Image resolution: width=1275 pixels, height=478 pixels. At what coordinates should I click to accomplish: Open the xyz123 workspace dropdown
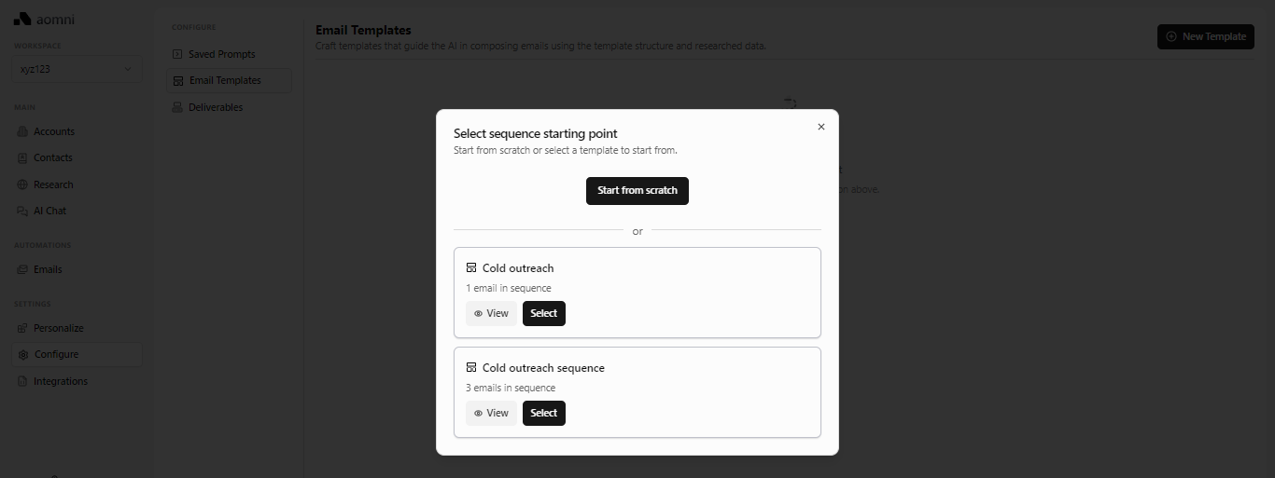coord(77,69)
